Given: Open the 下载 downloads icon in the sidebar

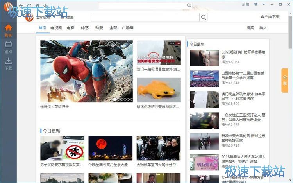Looking at the screenshot, I should click(x=9, y=64).
